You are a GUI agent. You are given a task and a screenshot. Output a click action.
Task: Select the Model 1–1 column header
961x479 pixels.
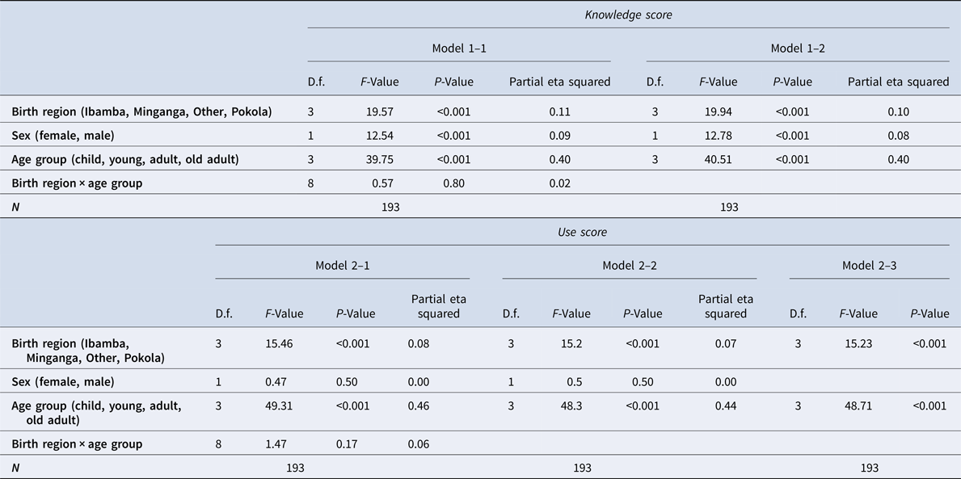pyautogui.click(x=458, y=48)
